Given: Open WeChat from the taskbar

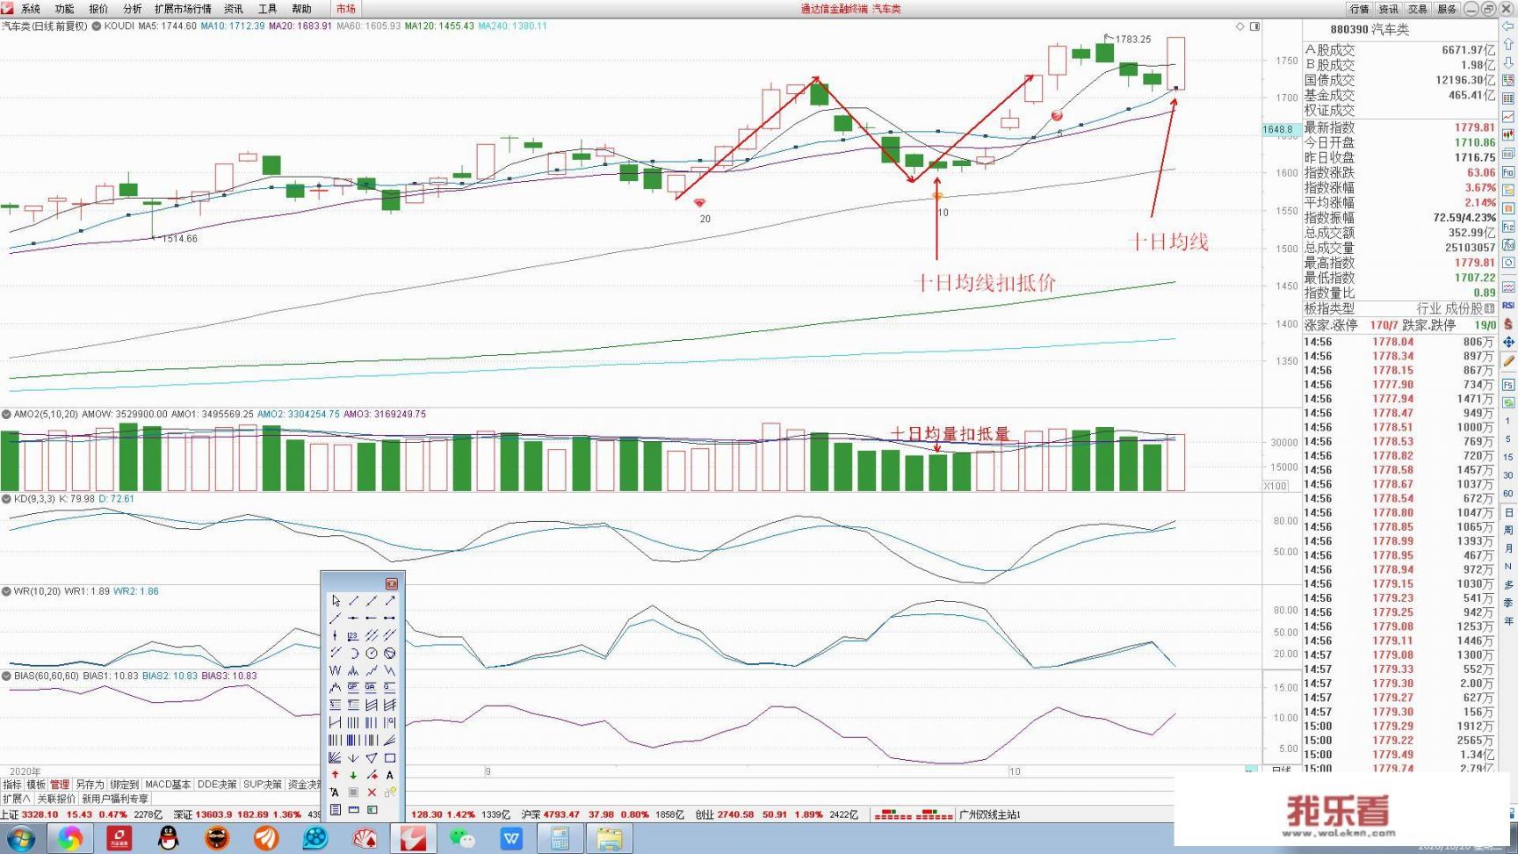Looking at the screenshot, I should [x=462, y=839].
